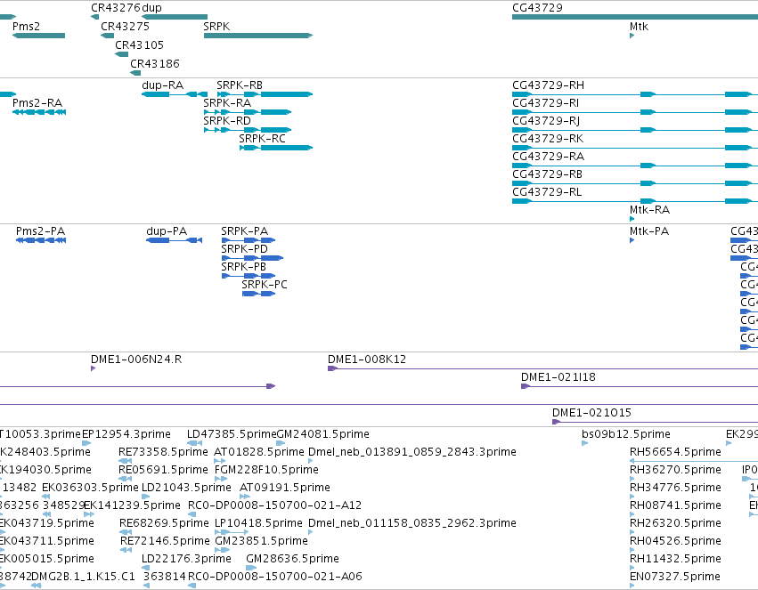Image resolution: width=758 pixels, height=590 pixels.
Task: Select EST GM24081.5prime
Action: point(281,443)
